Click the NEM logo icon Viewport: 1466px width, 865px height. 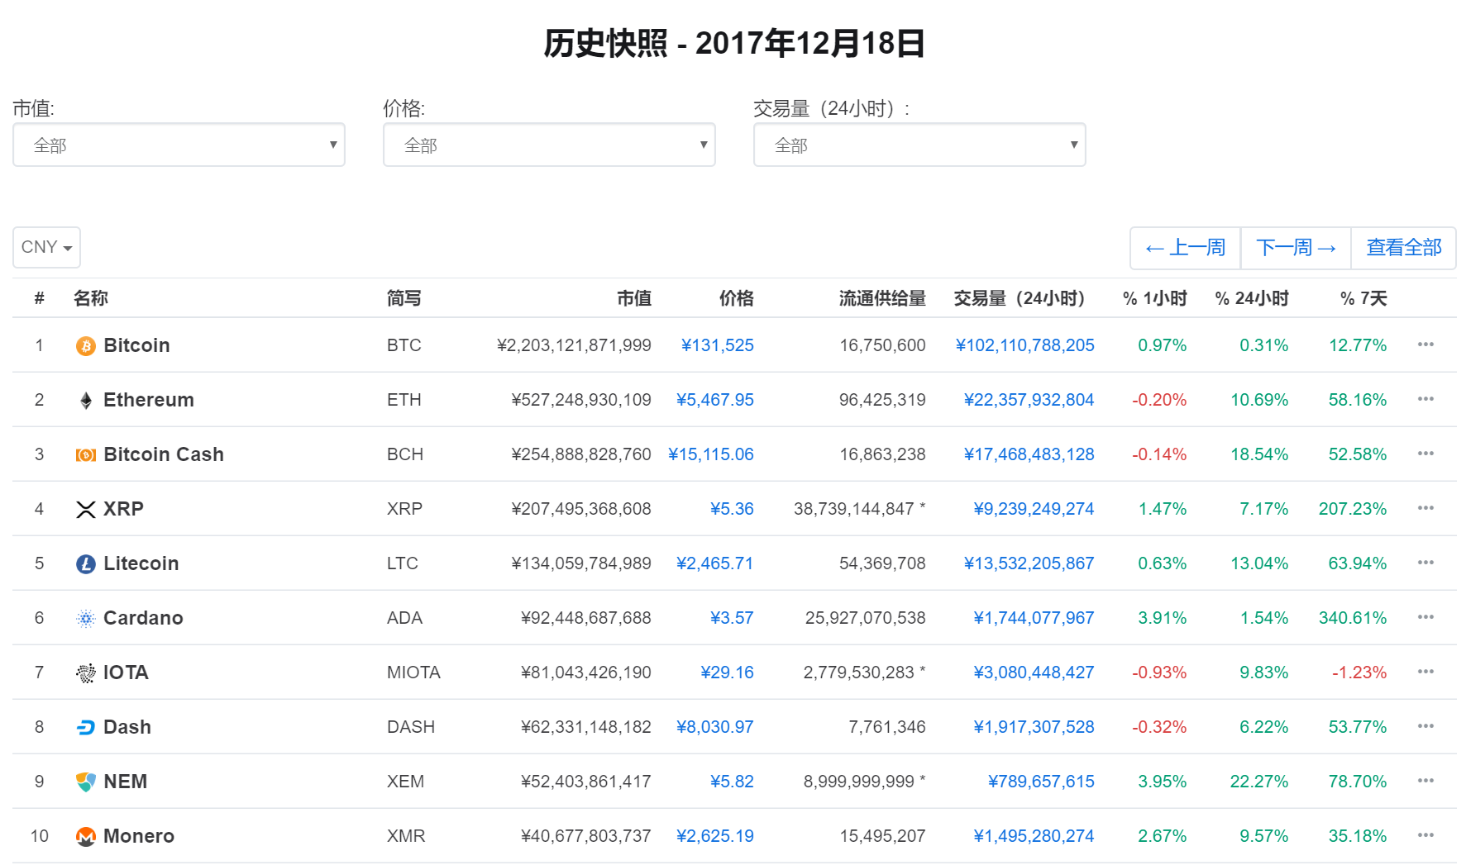[85, 782]
